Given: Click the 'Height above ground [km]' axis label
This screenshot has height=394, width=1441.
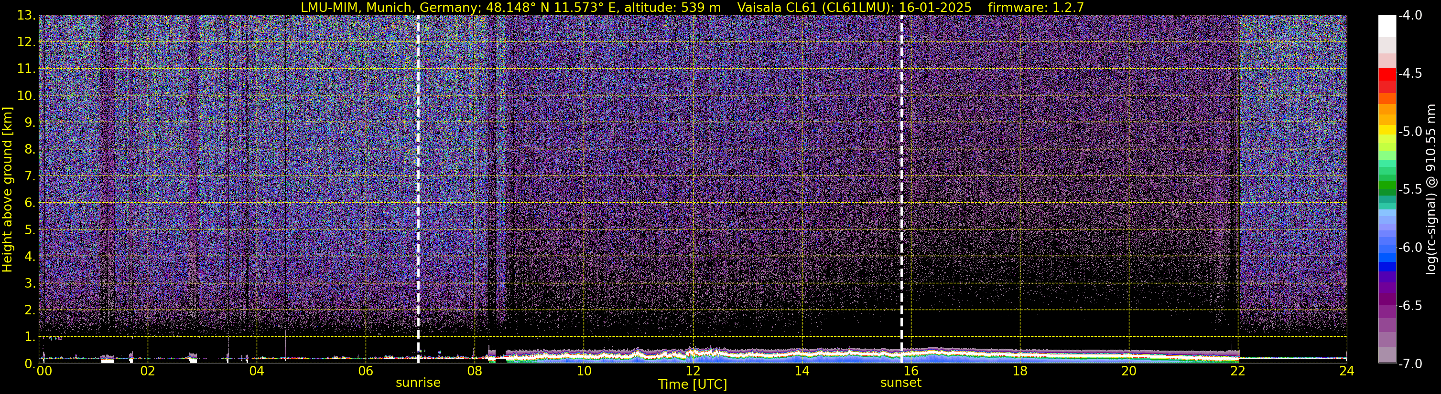Looking at the screenshot, I should [x=7, y=190].
